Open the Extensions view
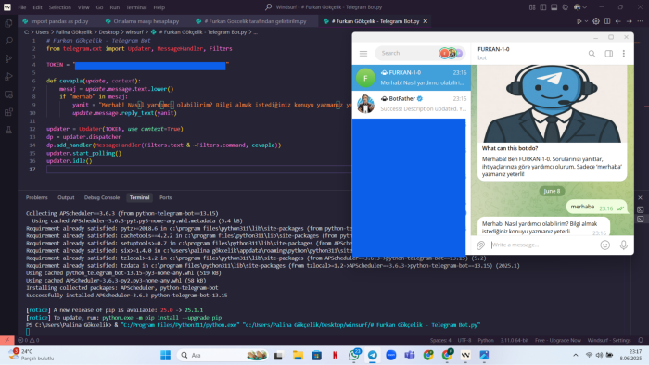This screenshot has height=365, width=649. (x=8, y=112)
